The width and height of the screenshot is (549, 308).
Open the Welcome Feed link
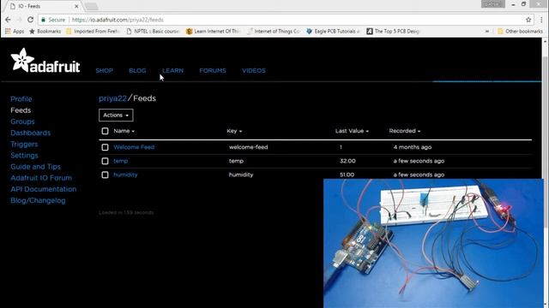[x=134, y=147]
